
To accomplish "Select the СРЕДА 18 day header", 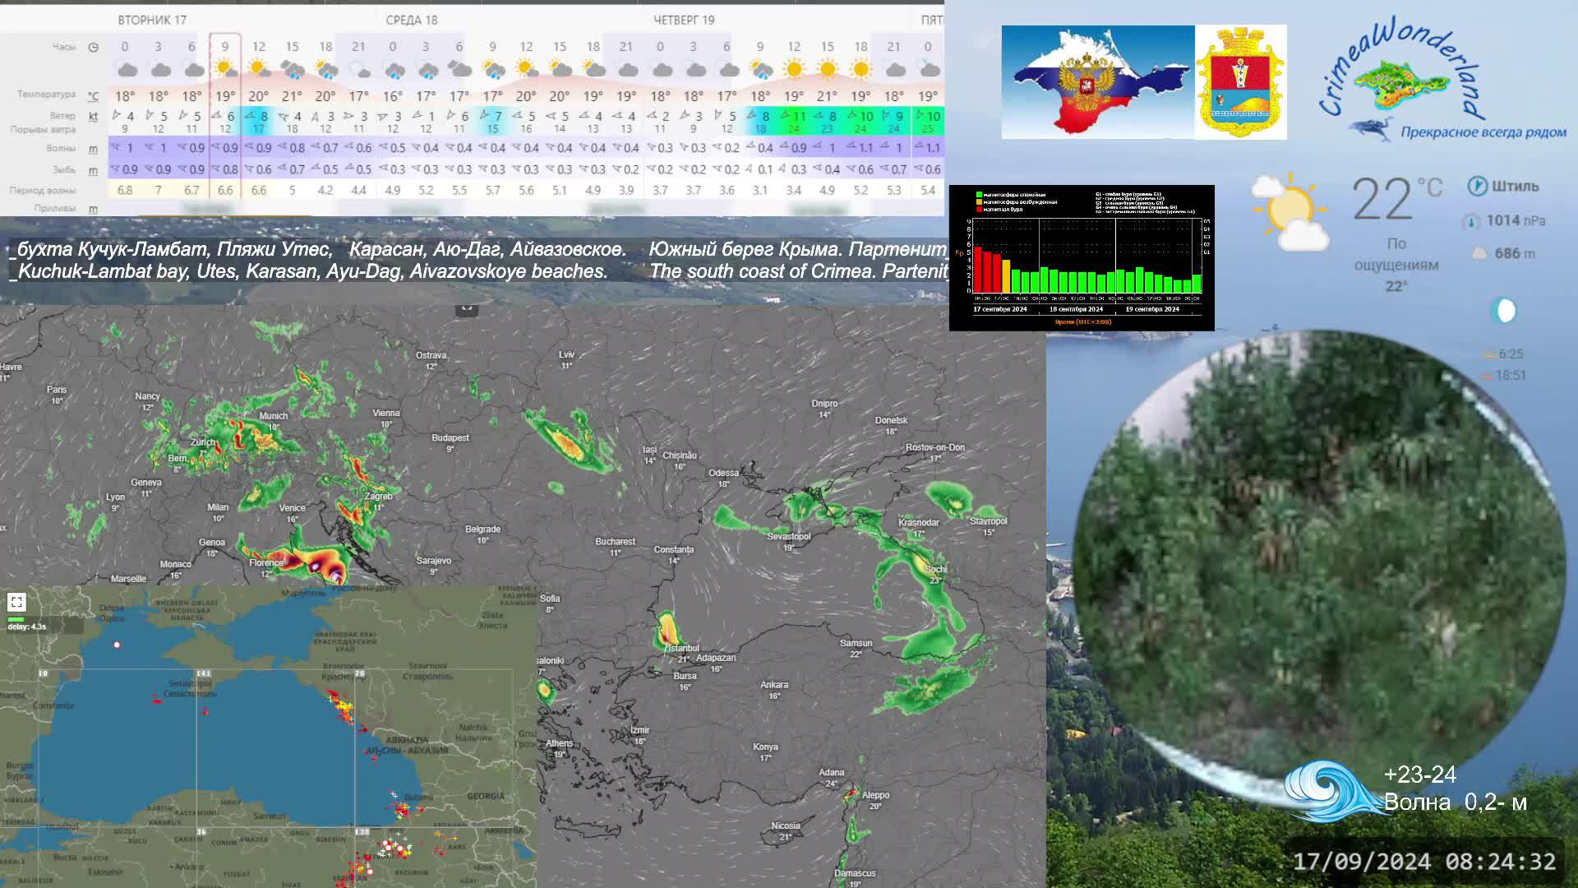I will 412,20.
